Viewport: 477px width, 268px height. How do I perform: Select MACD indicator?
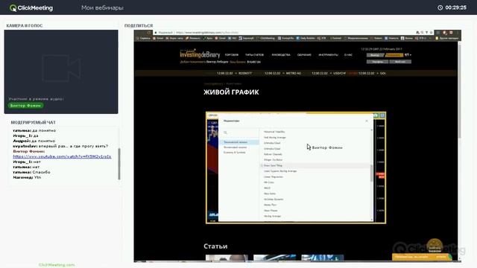[267, 188]
